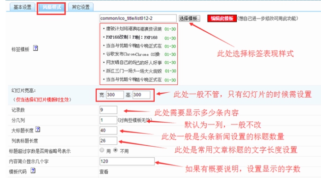Switch to the 基本设置 tab
The width and height of the screenshot is (321, 178).
coord(22,7)
